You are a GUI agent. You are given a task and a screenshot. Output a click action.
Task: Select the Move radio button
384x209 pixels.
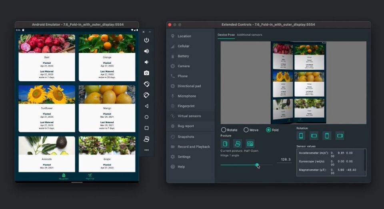pyautogui.click(x=246, y=130)
